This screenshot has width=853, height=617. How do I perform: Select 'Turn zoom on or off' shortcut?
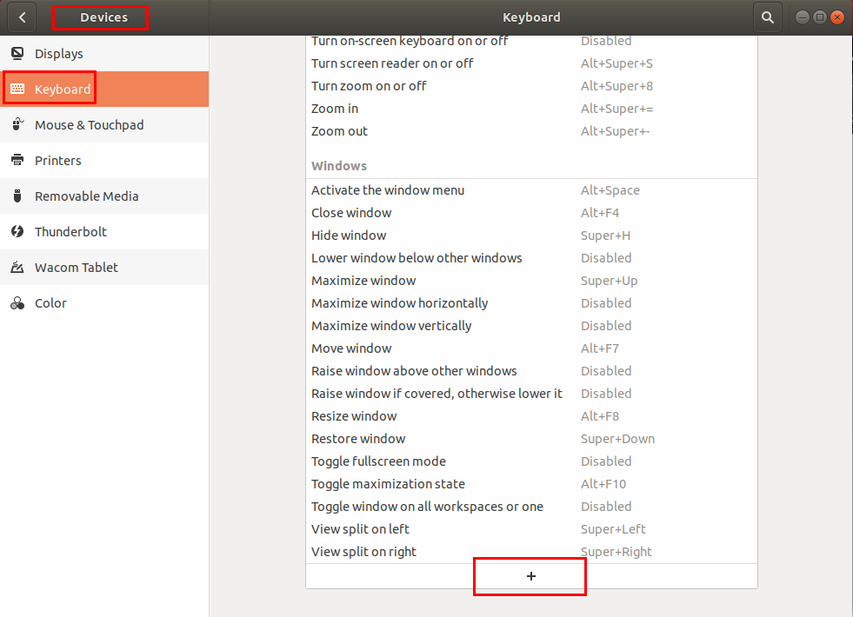(531, 86)
